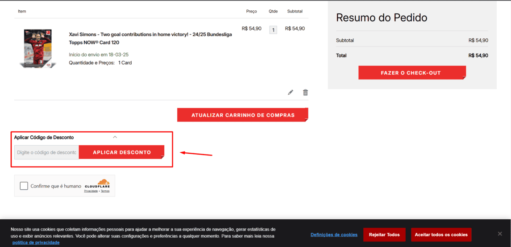Delete the item using the trash icon
The image size is (511, 247).
coord(305,92)
